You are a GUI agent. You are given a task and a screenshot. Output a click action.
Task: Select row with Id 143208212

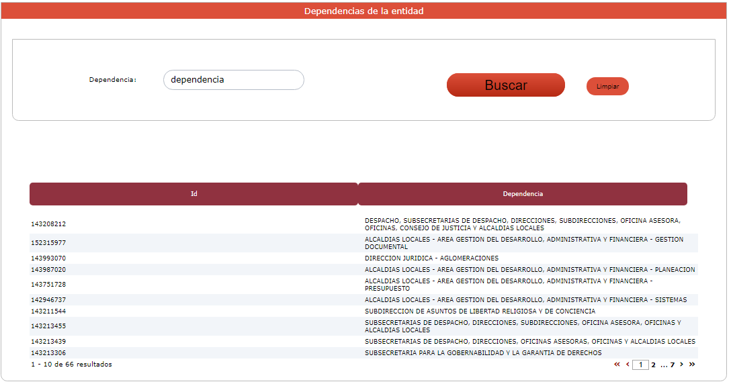pyautogui.click(x=48, y=224)
